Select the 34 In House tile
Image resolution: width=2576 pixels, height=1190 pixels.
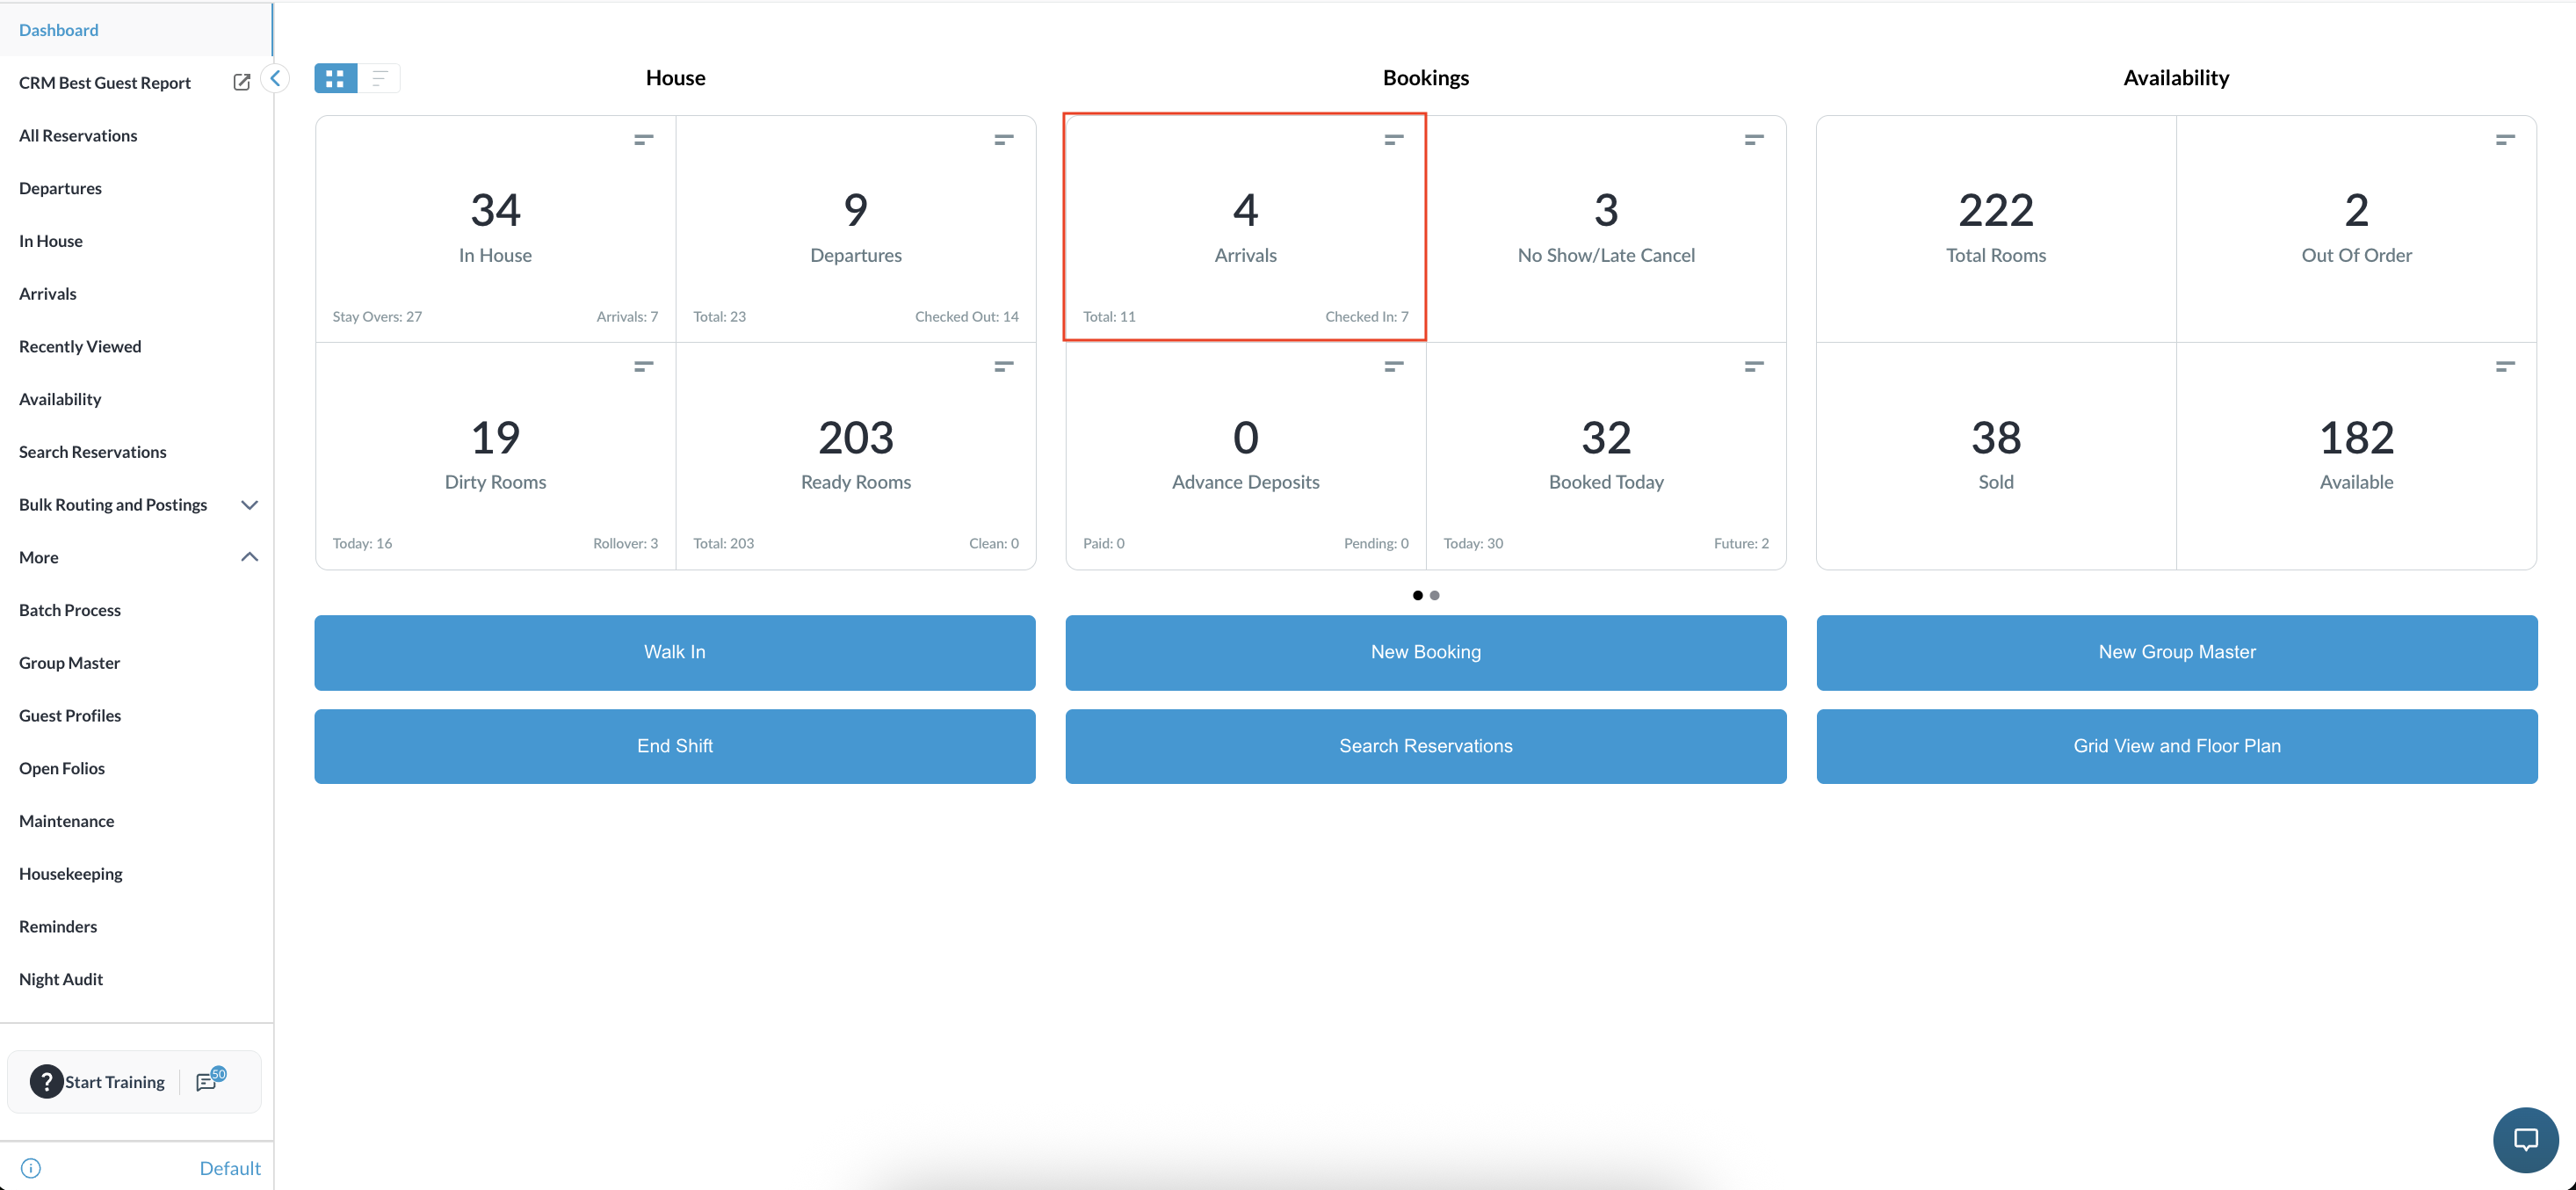tap(496, 229)
